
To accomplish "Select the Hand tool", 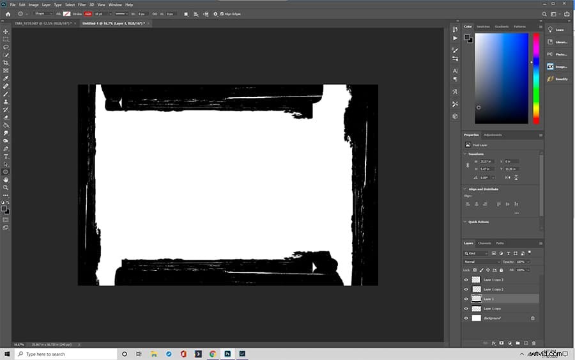I will click(6, 180).
